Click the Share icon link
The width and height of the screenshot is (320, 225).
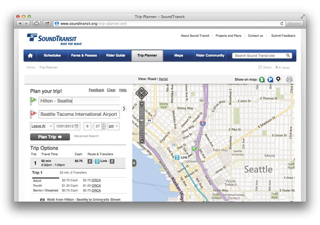tap(265, 67)
